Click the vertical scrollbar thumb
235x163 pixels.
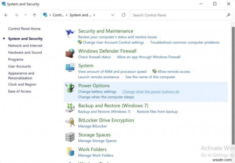coord(233,85)
